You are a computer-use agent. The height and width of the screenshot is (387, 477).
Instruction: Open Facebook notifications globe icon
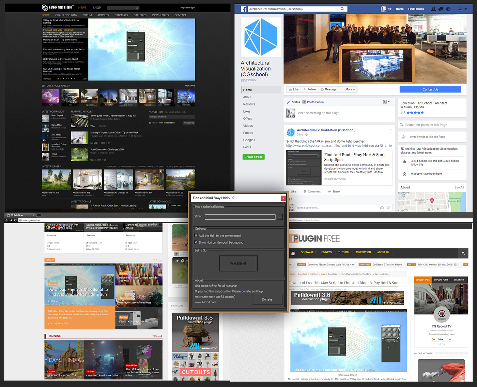448,9
